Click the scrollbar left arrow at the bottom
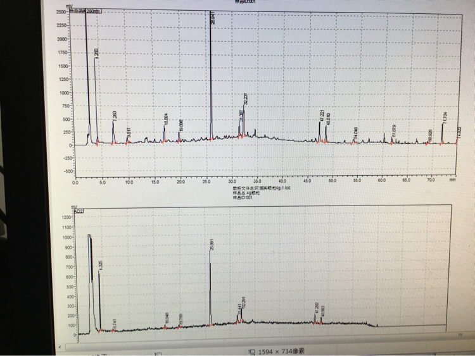This screenshot has height=356, width=475. [x=60, y=347]
